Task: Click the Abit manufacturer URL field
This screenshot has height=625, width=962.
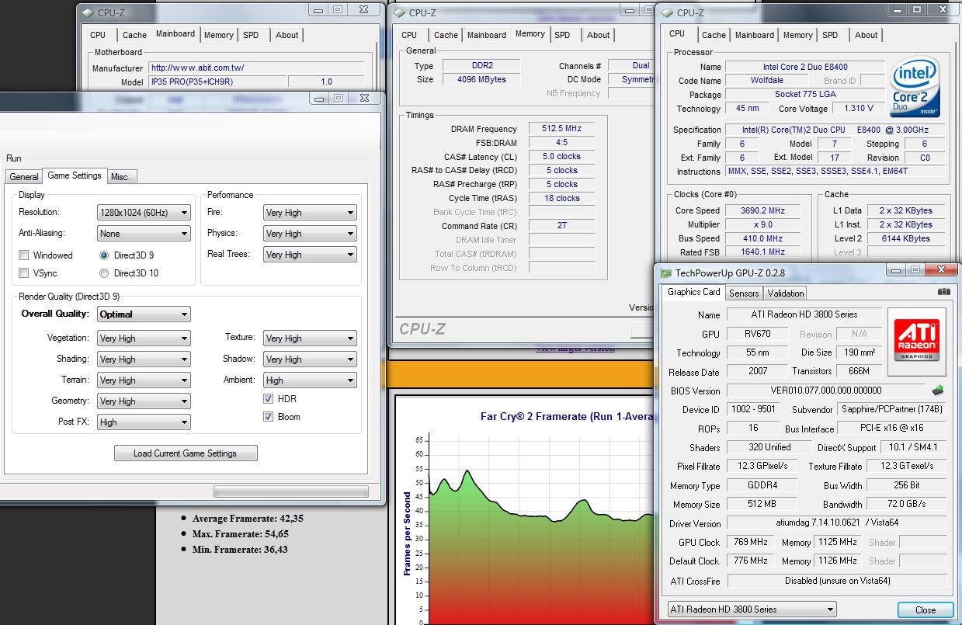Action: 255,68
